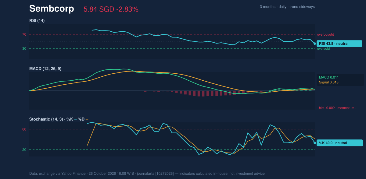The image size is (366, 179).
Task: Click the Sembcorp stock title
Action: point(52,9)
